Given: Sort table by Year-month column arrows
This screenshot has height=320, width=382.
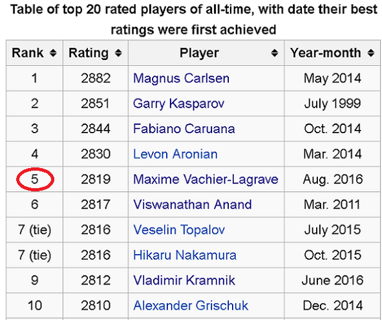Looking at the screenshot, I should (x=371, y=53).
